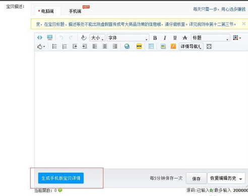Open 每天只需一步，用心选多赚钱 link
This screenshot has width=248, height=196.
point(219,9)
